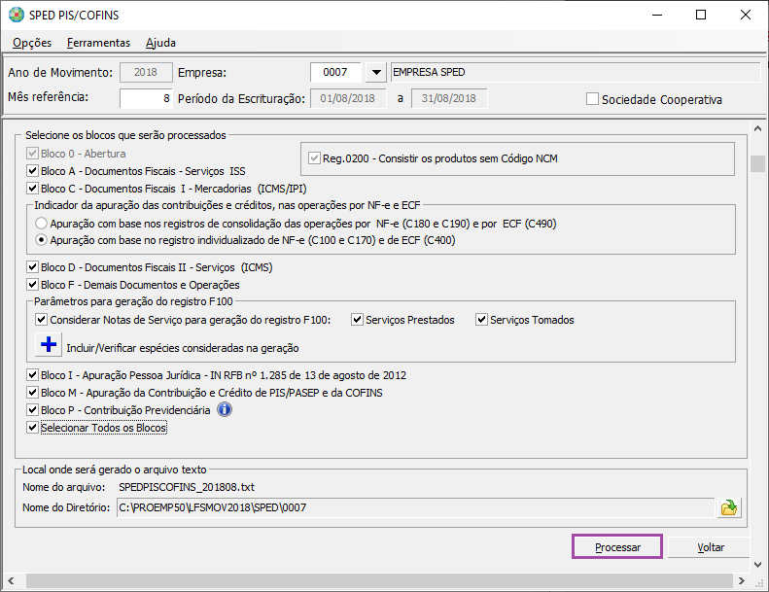
Task: Click the Processar button
Action: pyautogui.click(x=617, y=547)
